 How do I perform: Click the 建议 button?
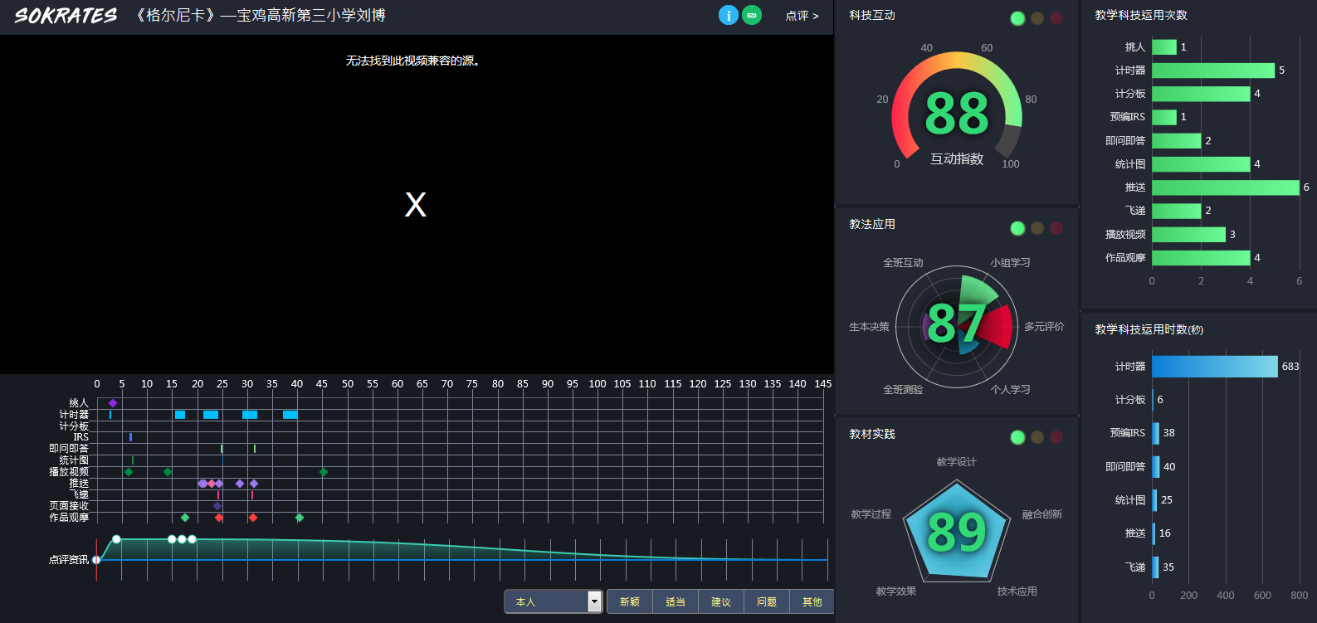tap(721, 601)
